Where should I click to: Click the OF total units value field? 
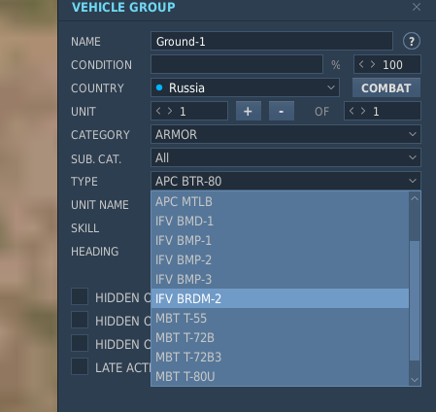383,111
